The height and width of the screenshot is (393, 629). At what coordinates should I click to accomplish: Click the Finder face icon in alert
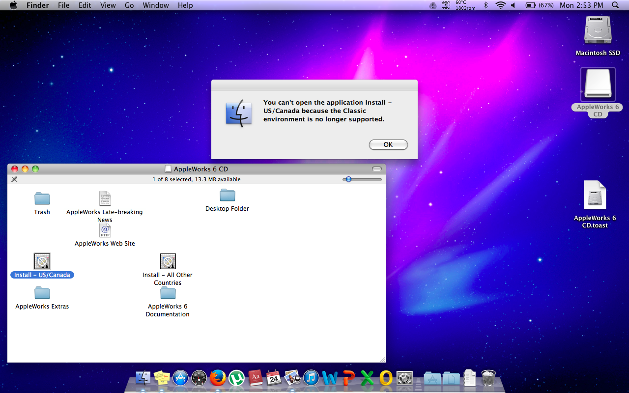pos(239,114)
